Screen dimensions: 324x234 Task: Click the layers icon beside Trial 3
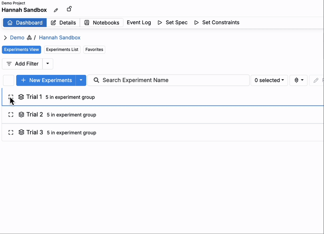click(21, 132)
